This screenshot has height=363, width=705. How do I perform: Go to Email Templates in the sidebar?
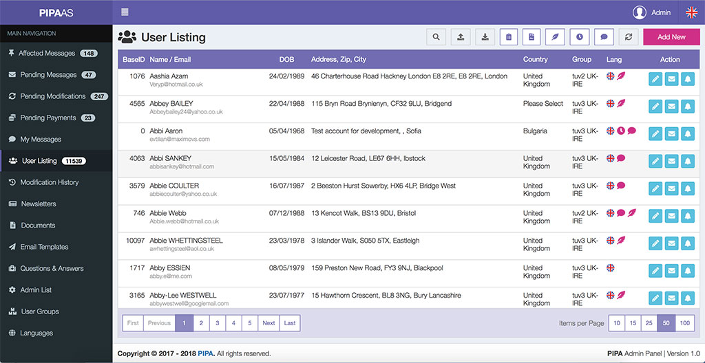[44, 247]
